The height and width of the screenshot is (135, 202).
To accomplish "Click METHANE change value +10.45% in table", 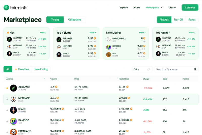I will click(x=147, y=99).
